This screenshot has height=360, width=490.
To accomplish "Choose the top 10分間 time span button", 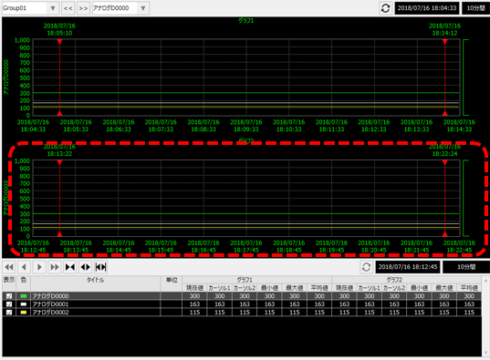I will [475, 8].
